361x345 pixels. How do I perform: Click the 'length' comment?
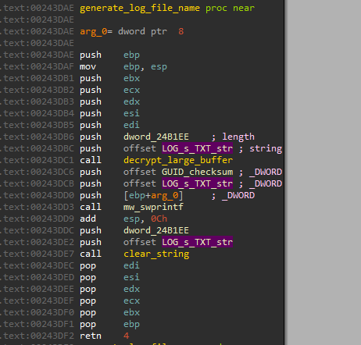238,137
